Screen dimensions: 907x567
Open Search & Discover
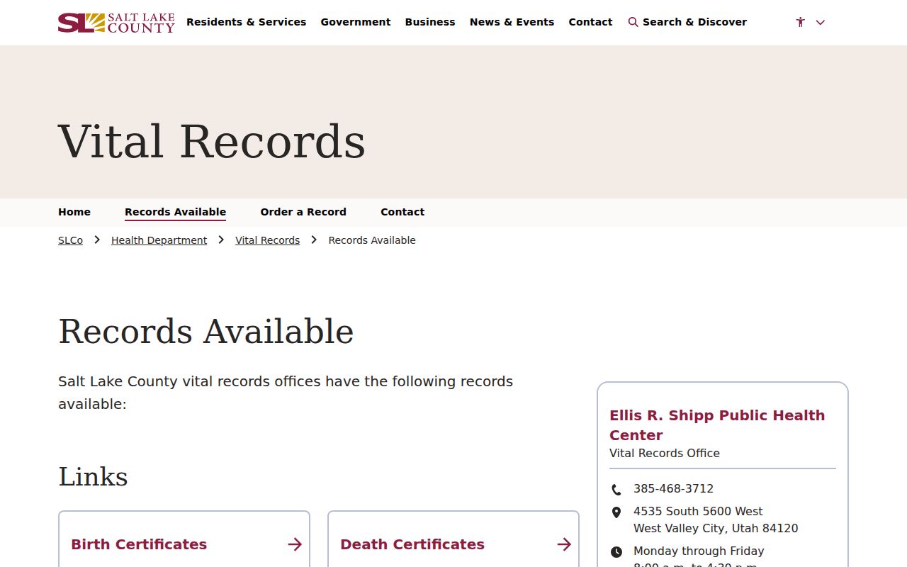coord(687,22)
